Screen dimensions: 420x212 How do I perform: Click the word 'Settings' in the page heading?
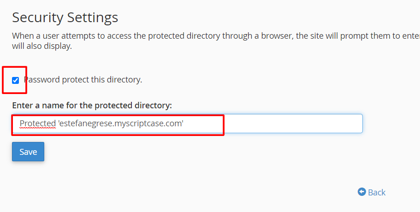pyautogui.click(x=93, y=18)
